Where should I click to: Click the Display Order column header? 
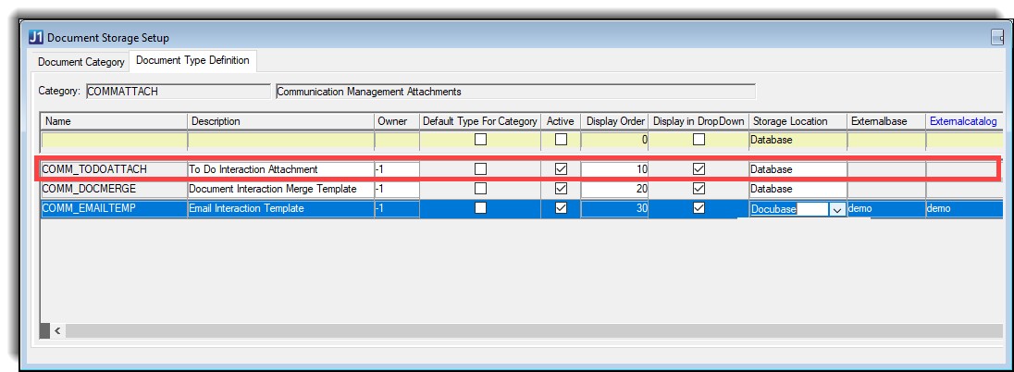tap(615, 121)
